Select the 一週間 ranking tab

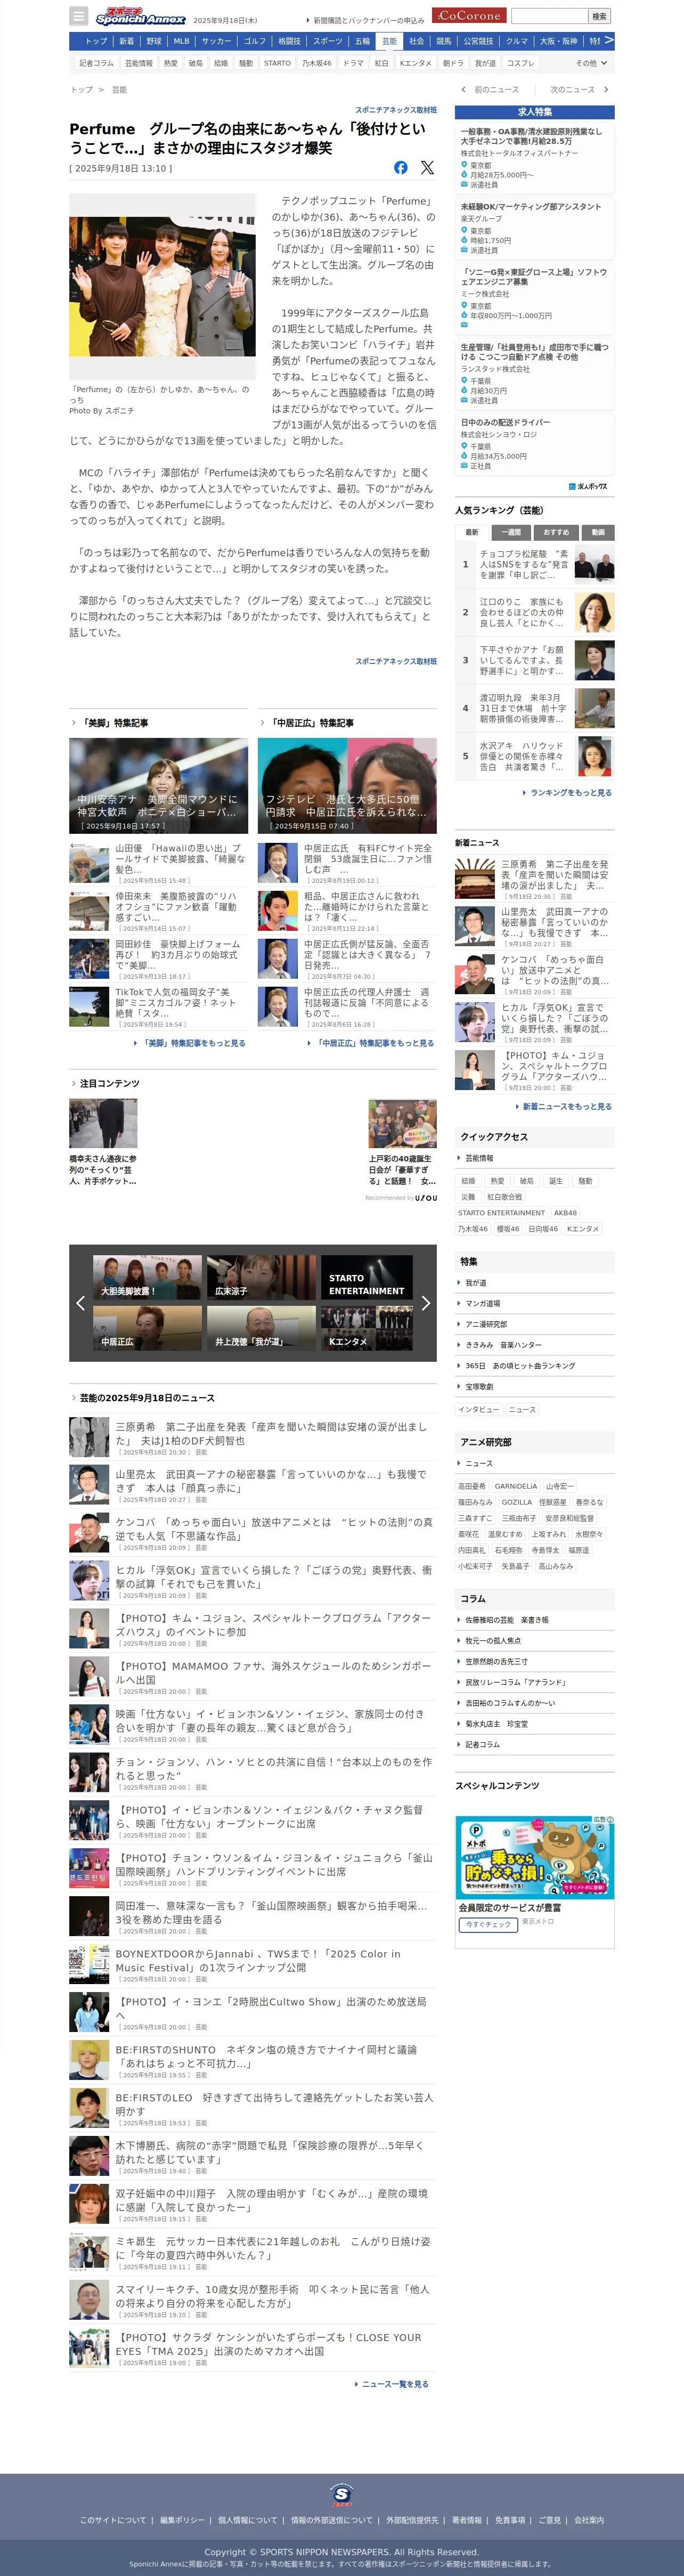pyautogui.click(x=511, y=532)
